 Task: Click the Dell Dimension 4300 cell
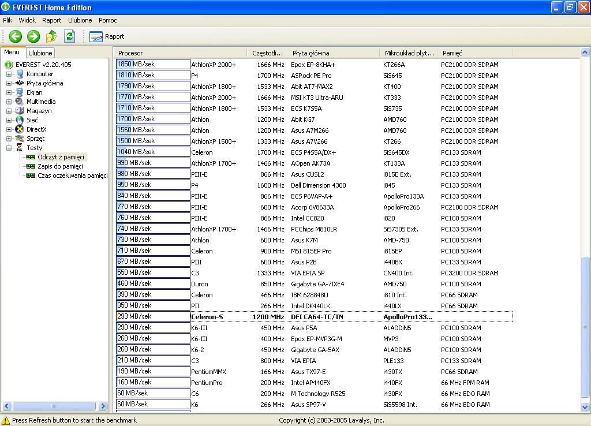click(318, 185)
